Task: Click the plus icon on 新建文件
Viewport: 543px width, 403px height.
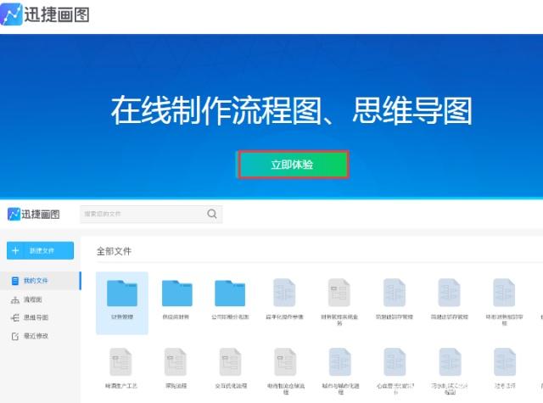Action: coord(15,250)
